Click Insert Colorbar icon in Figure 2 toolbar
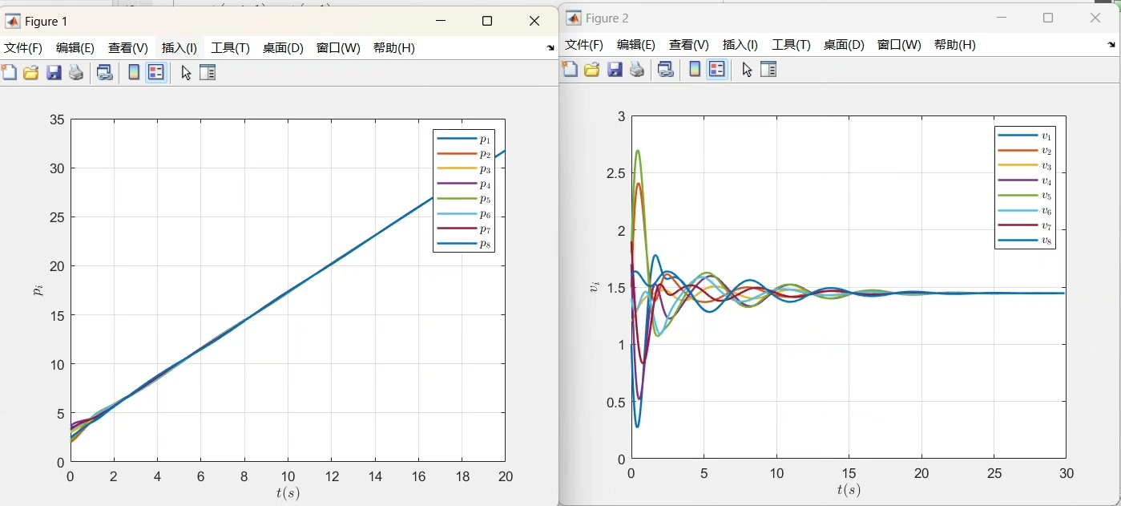 (x=695, y=70)
